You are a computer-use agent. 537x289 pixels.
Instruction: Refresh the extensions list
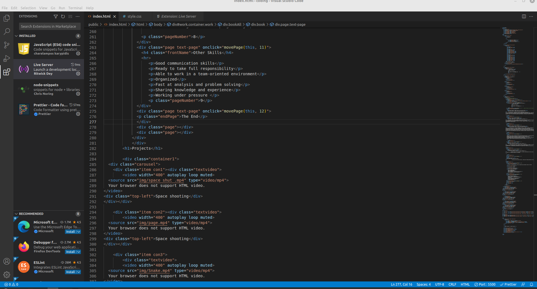63,16
